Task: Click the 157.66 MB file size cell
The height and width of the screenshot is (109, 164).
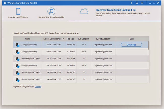Action: 71,72
